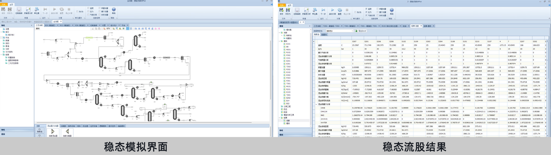
Task: Click 另存为 save-as icon in right window
Action: (x=288, y=10)
